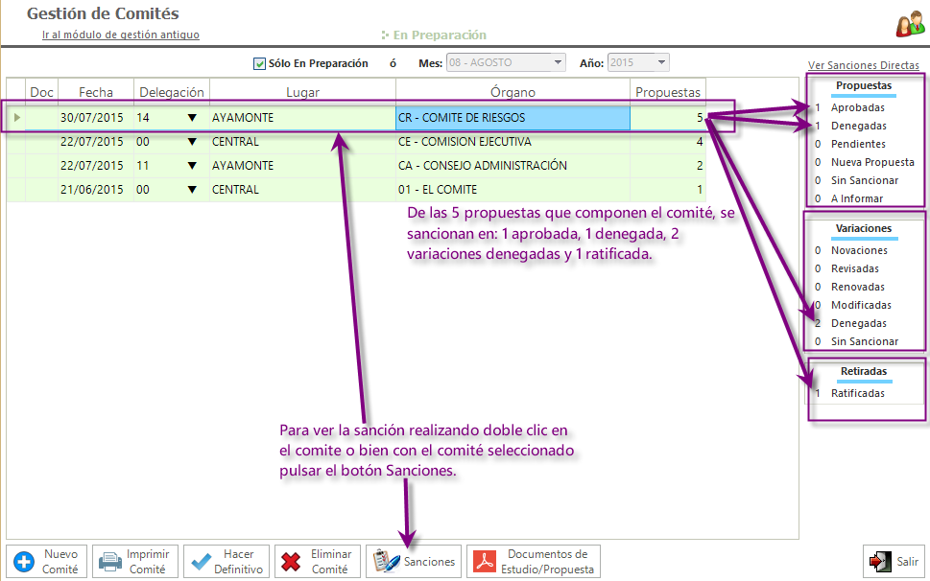Click Sin Sancionar under Variaciones
Image resolution: width=930 pixels, height=581 pixels.
864,341
